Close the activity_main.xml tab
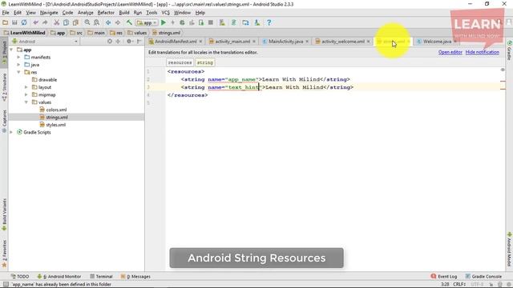This screenshot has width=513, height=288. [254, 42]
